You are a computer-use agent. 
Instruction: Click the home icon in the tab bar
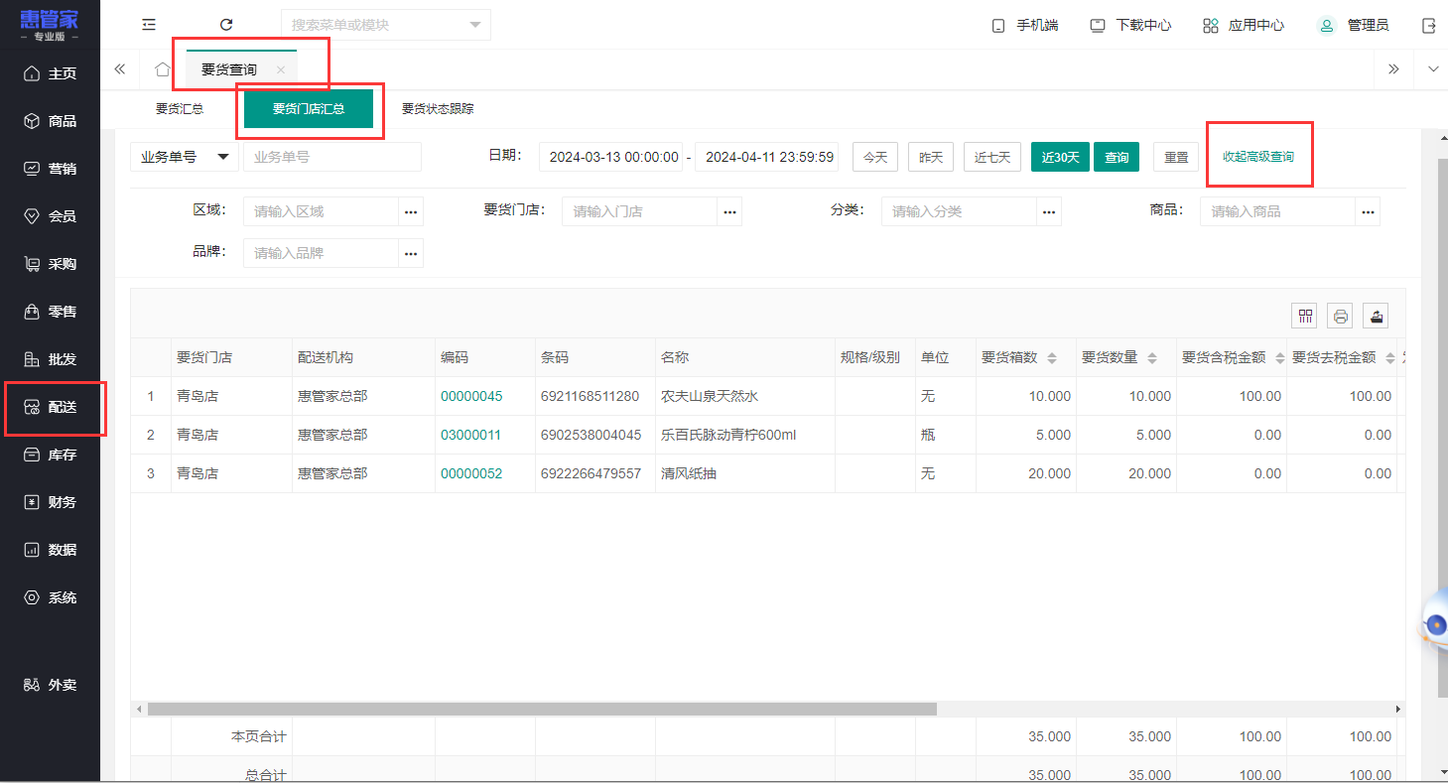click(163, 69)
